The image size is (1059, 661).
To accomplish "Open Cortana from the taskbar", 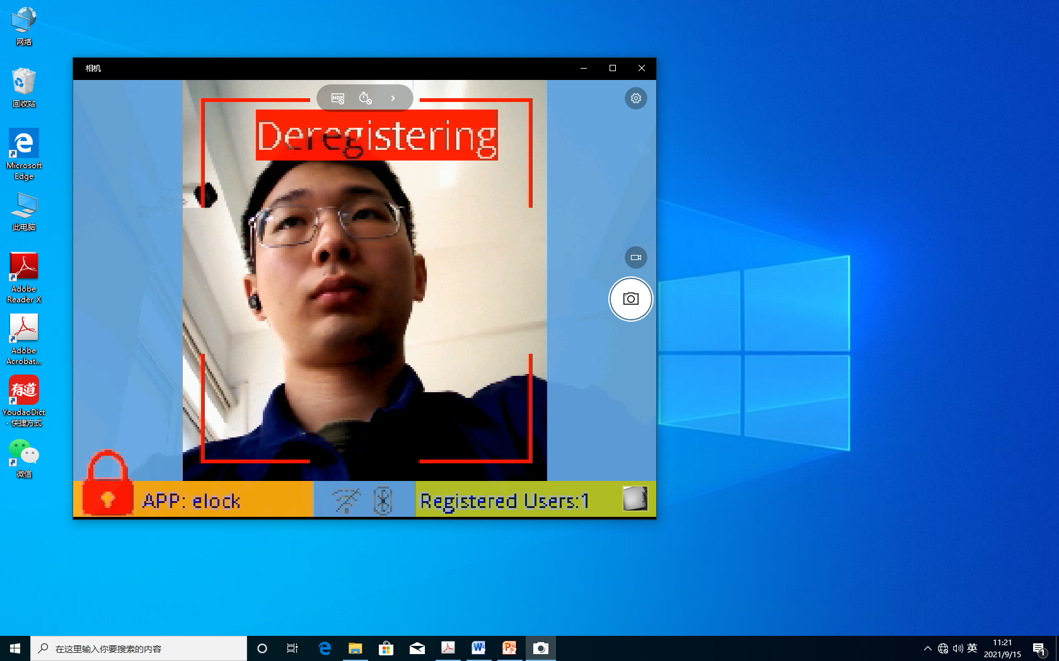I will (262, 648).
